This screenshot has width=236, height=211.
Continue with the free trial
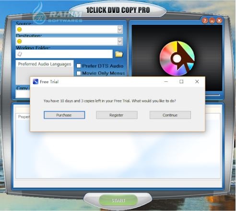coord(170,115)
